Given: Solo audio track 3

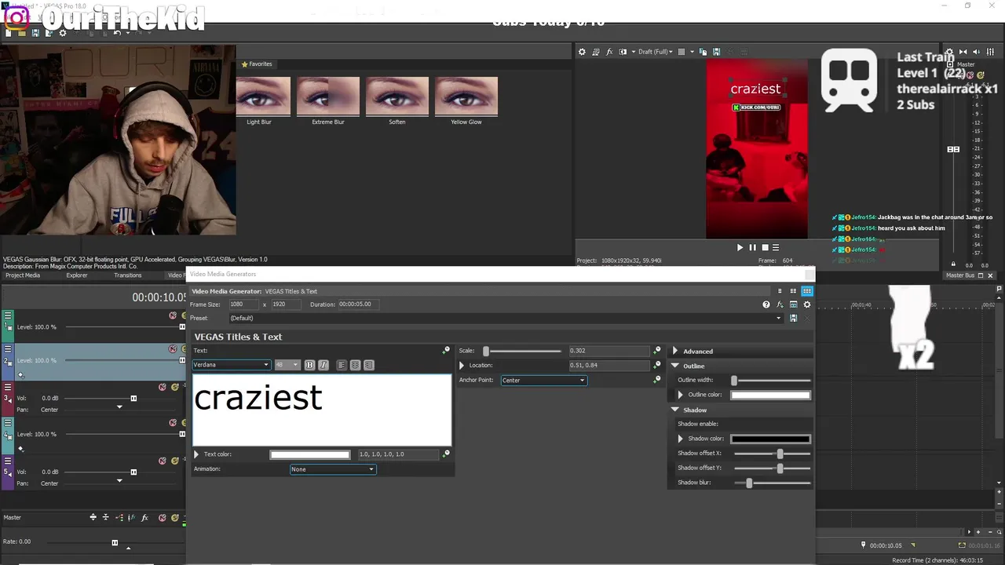Looking at the screenshot, I should click(174, 387).
